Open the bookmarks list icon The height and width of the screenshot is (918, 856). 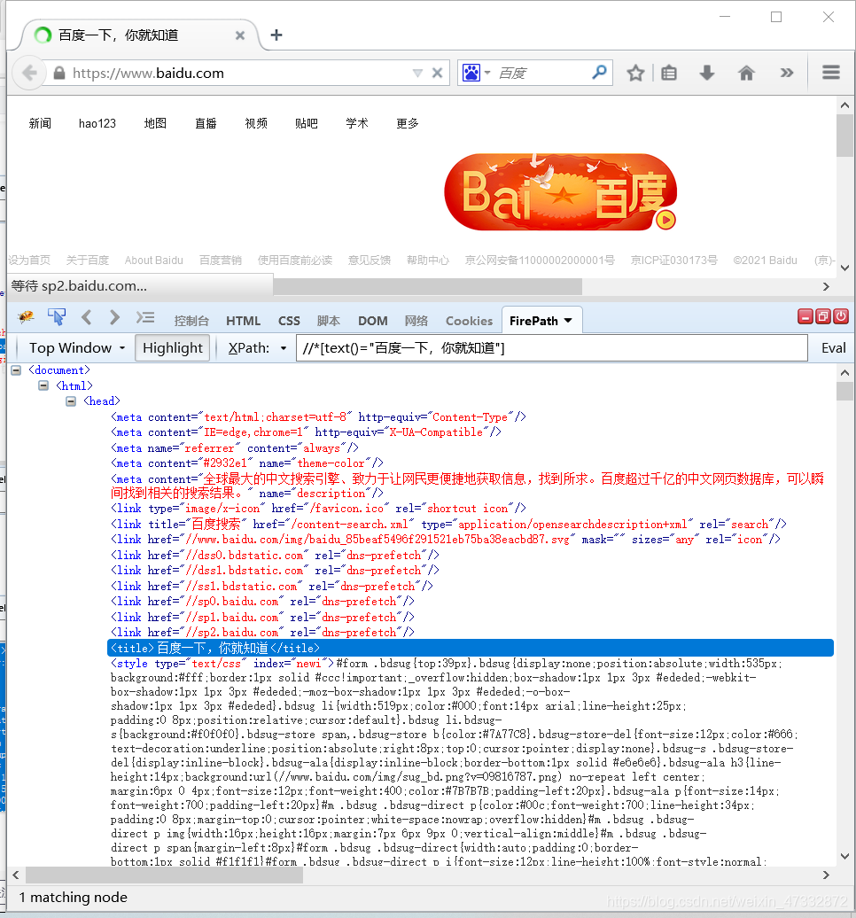click(x=669, y=74)
